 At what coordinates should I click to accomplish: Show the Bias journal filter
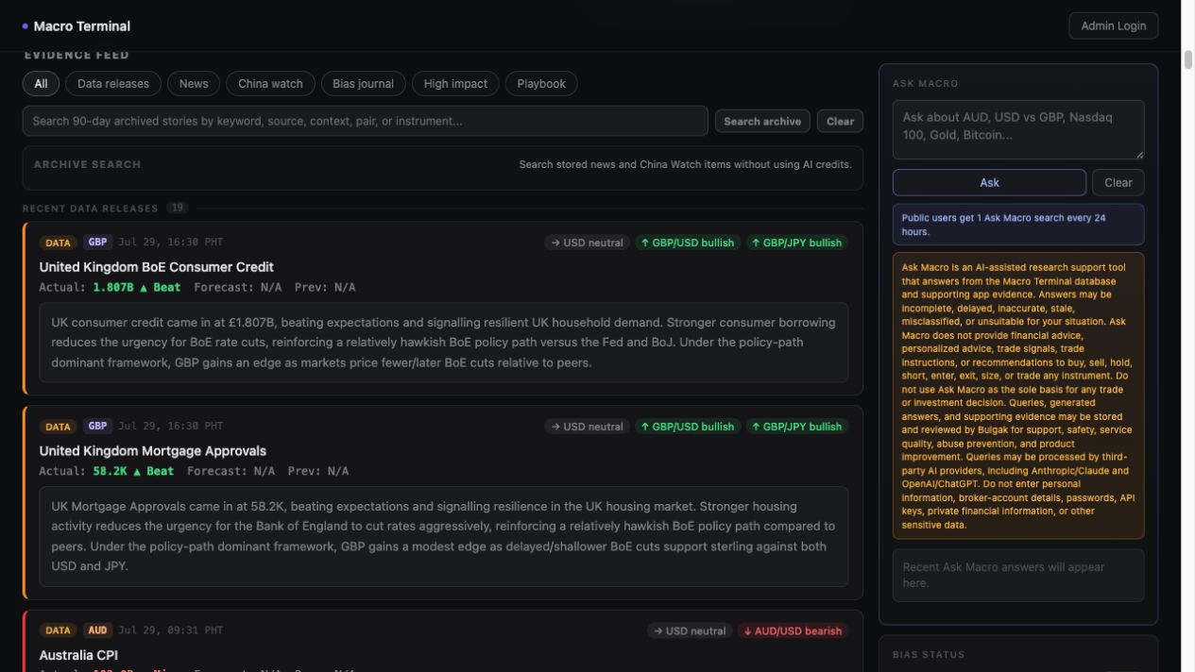point(363,83)
